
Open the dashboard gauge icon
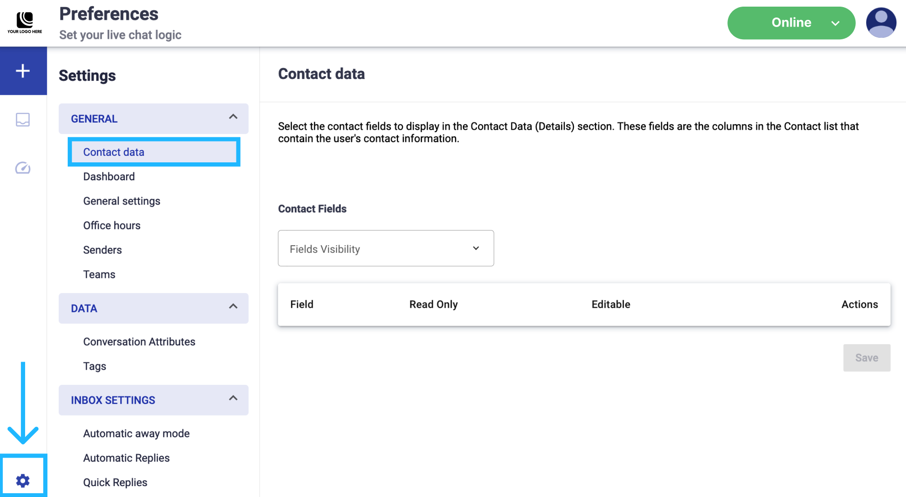click(x=23, y=168)
